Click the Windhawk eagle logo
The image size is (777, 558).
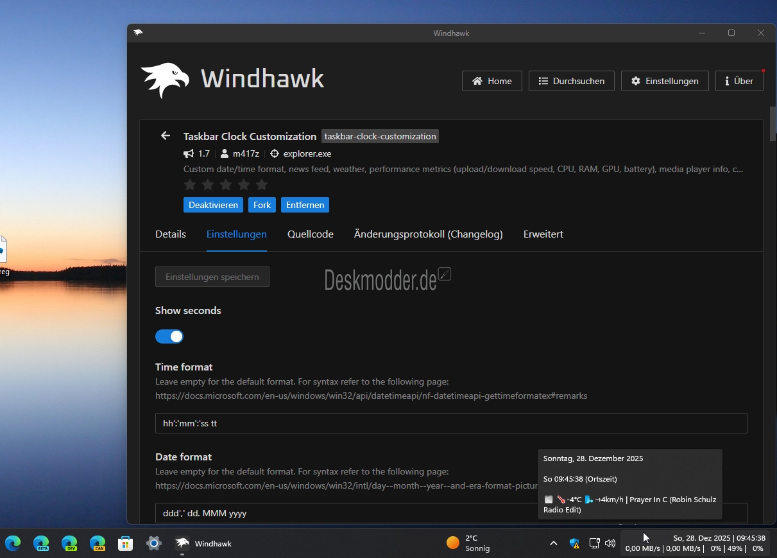(x=166, y=80)
